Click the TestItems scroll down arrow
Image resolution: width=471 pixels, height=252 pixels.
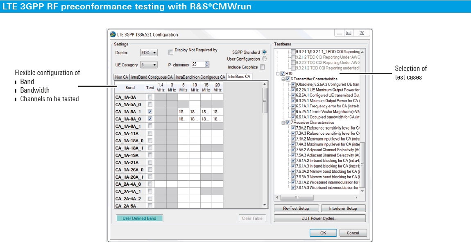pos(362,191)
